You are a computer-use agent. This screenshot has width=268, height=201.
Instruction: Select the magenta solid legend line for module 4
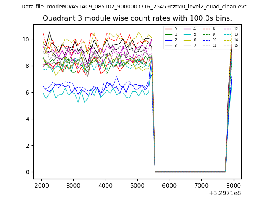click(x=187, y=29)
